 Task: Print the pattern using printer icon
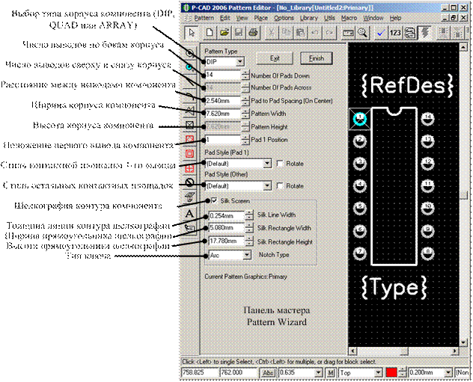[x=253, y=32]
